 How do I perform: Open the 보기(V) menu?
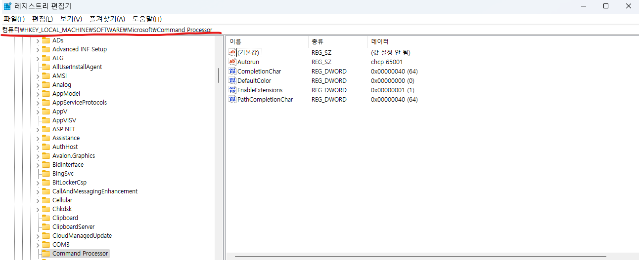point(71,19)
